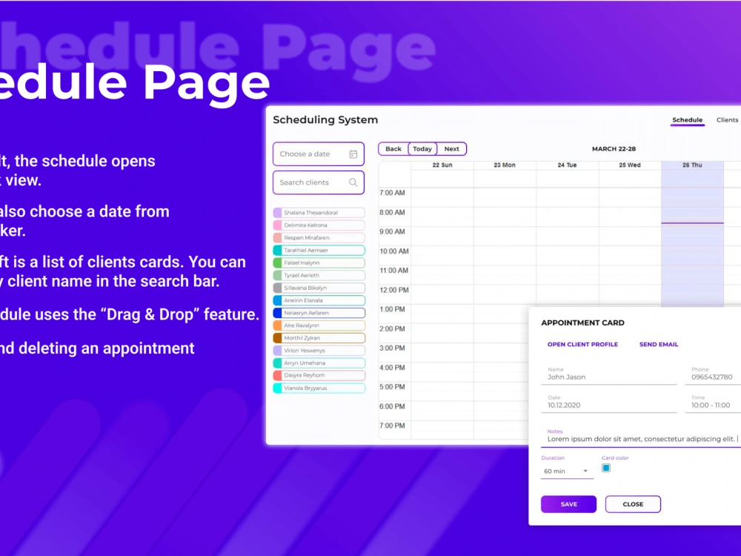
Task: Select the 25 Wed column header
Action: pos(630,165)
